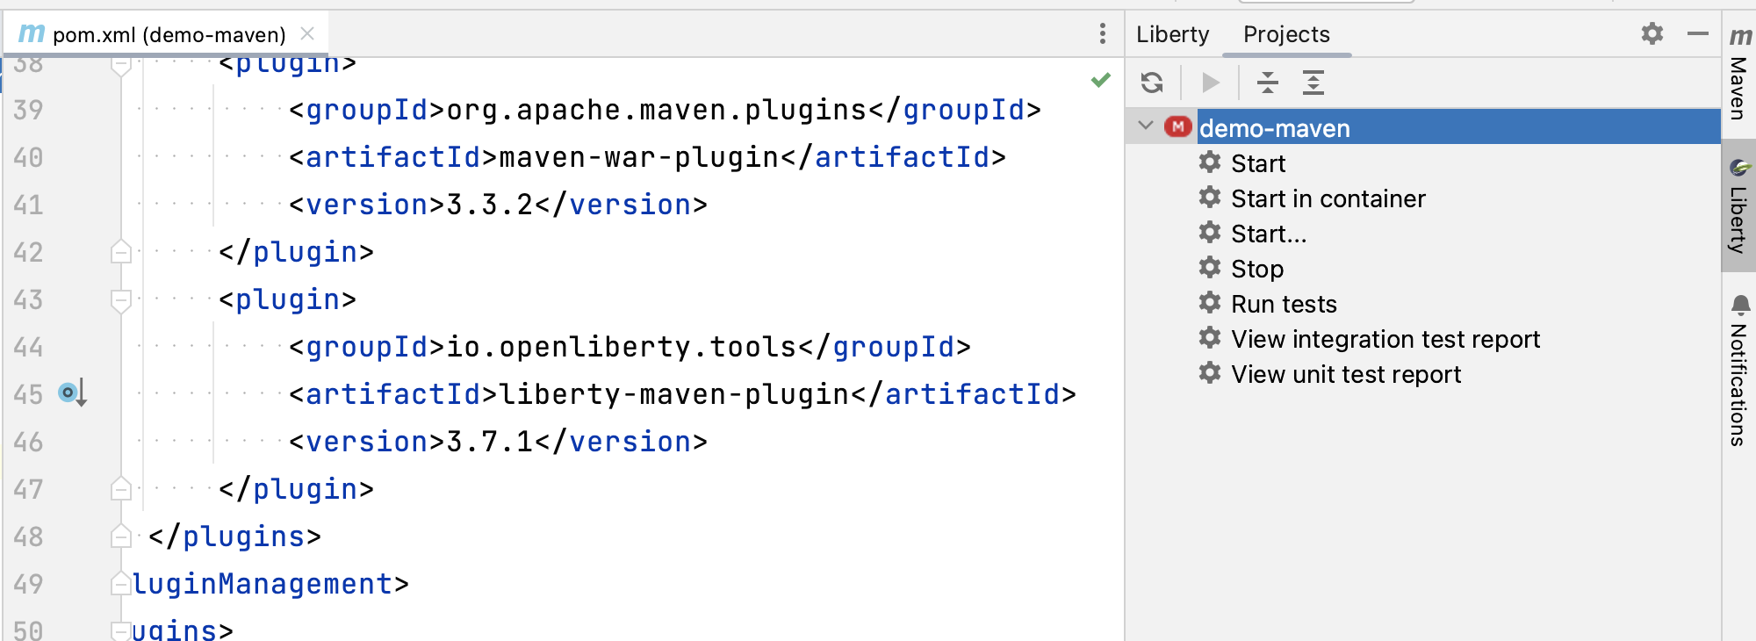The width and height of the screenshot is (1756, 641).
Task: Close the pom.xml editor tab
Action: coord(307,33)
